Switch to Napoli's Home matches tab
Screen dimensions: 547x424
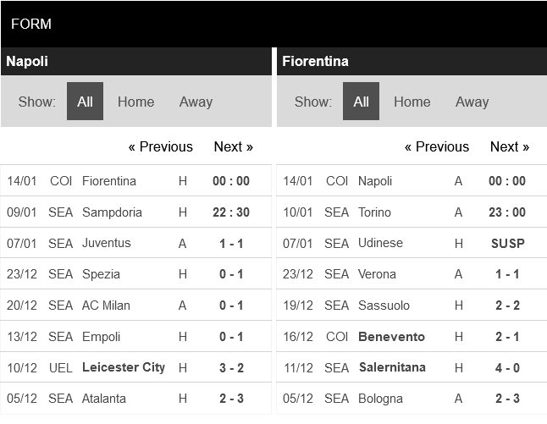point(135,102)
